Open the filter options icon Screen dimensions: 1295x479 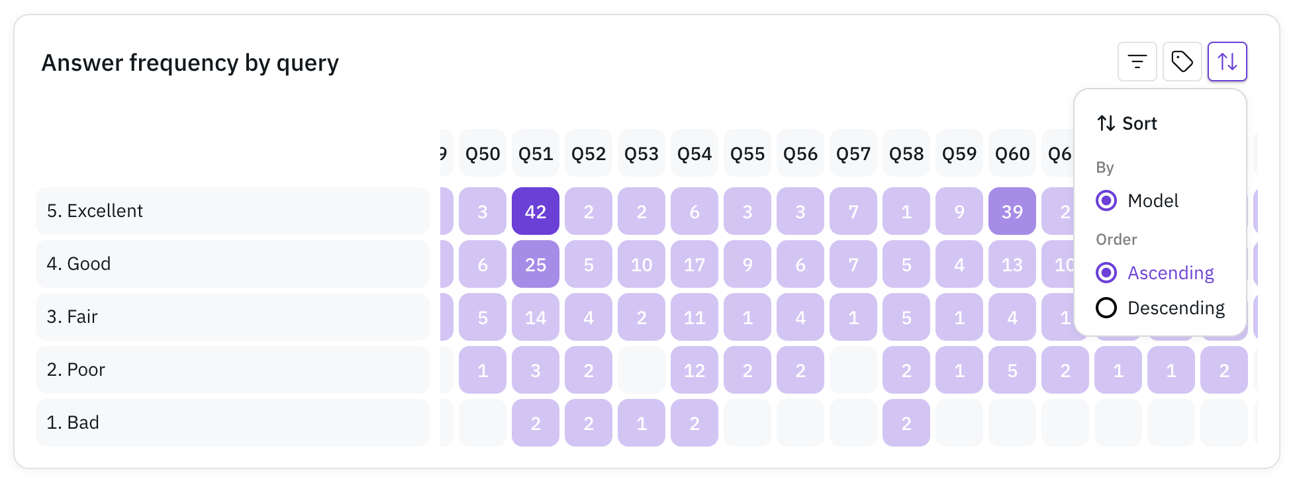pos(1137,62)
